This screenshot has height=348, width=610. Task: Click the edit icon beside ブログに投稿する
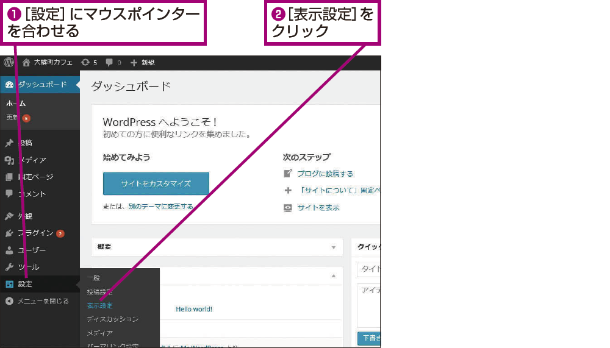288,174
